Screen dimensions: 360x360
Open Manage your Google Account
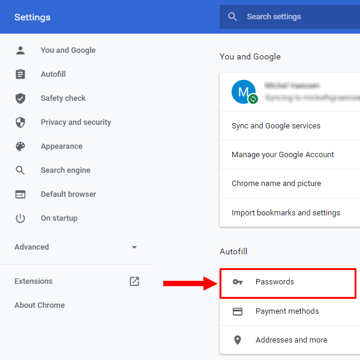pos(290,155)
